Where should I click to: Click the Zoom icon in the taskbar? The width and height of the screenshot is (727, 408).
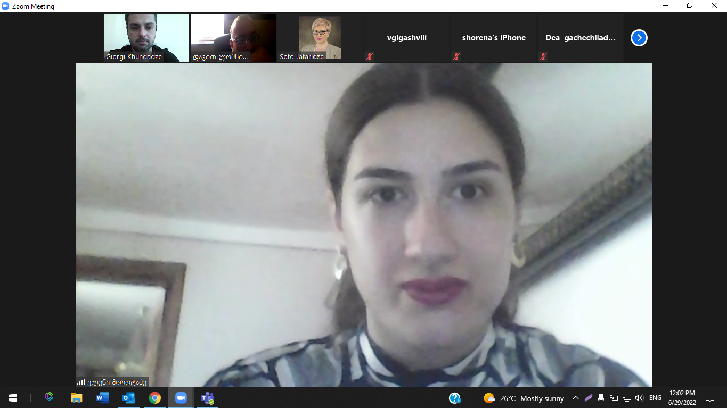pyautogui.click(x=181, y=398)
